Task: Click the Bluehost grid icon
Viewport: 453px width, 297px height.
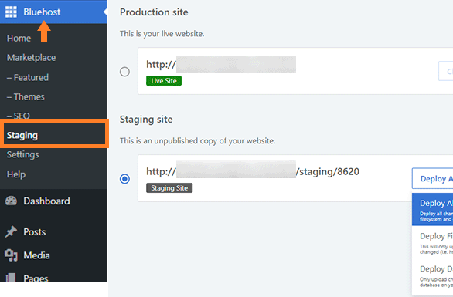Action: coord(11,12)
